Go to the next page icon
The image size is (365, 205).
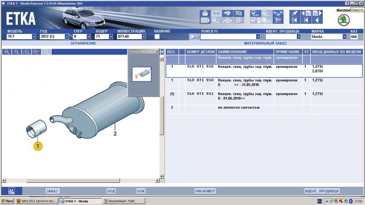317,13
